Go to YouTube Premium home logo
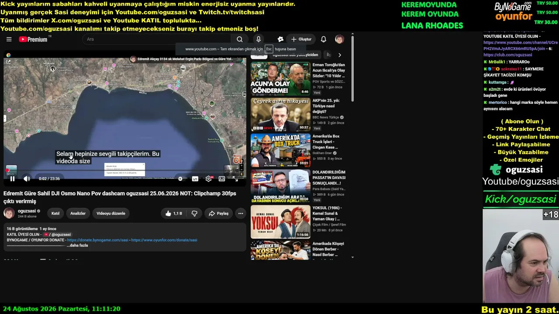 point(34,39)
